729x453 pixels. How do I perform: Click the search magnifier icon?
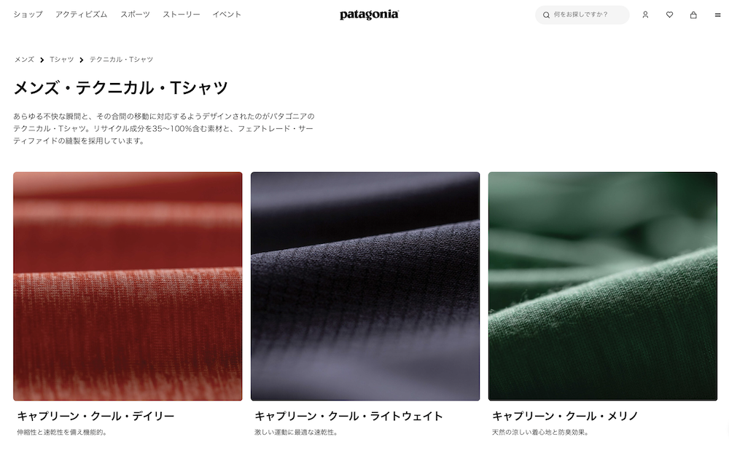click(546, 15)
